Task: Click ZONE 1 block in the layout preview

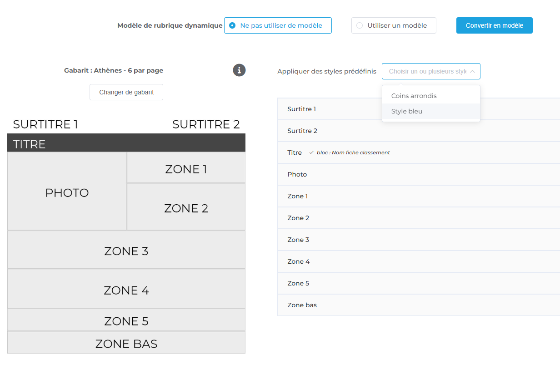Action: (186, 169)
